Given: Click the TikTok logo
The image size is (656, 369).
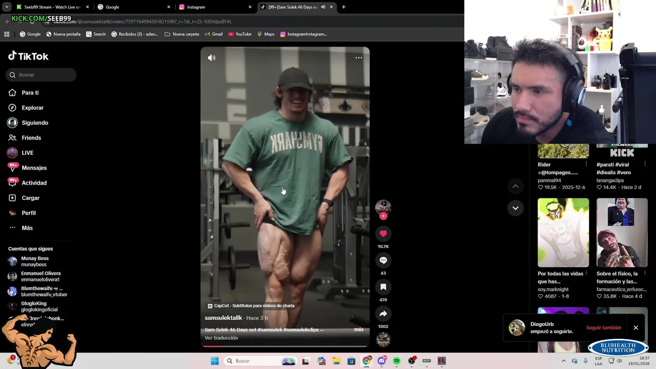Looking at the screenshot, I should tap(28, 56).
